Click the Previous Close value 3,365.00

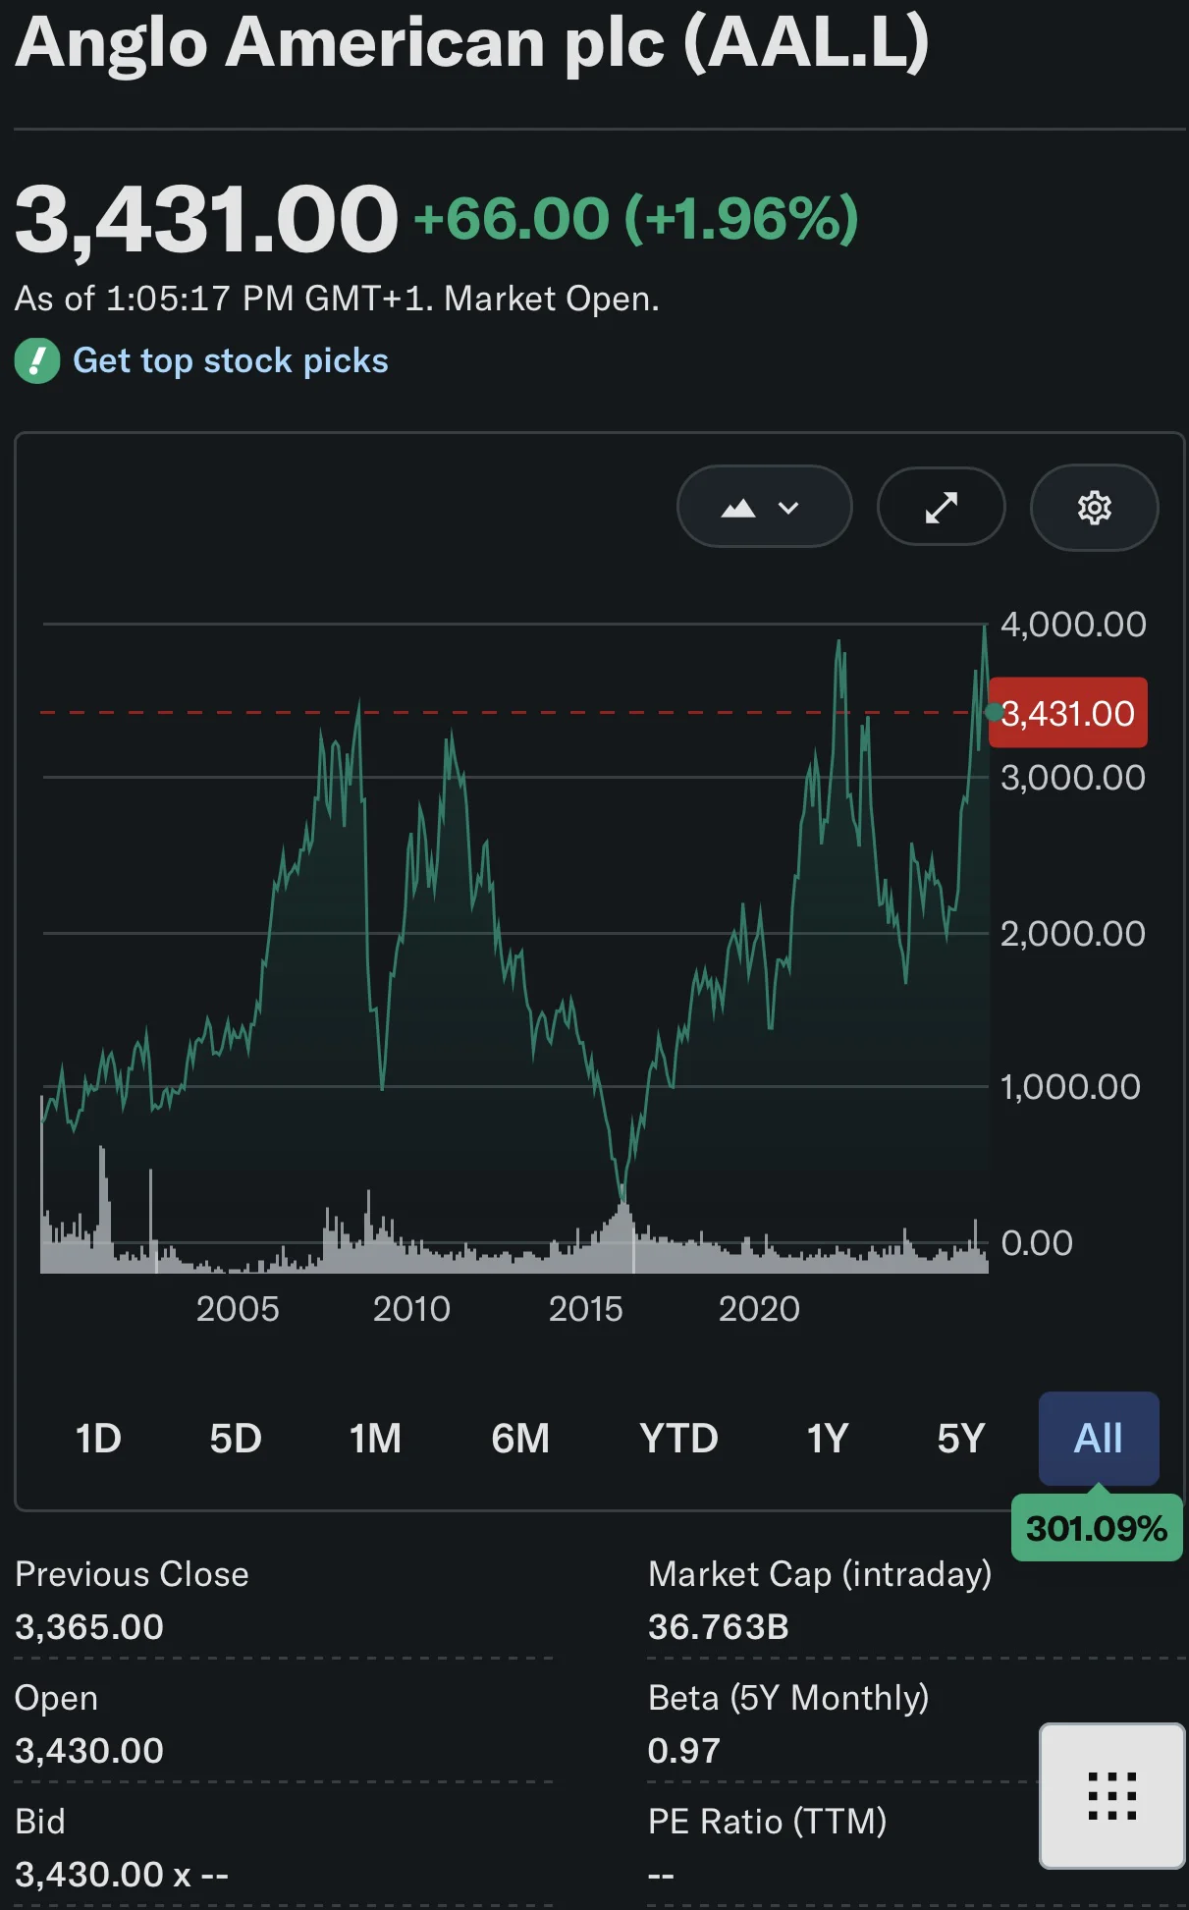(x=89, y=1627)
